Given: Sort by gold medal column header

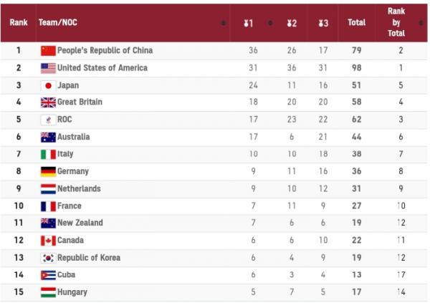Looking at the screenshot, I should click(248, 23).
